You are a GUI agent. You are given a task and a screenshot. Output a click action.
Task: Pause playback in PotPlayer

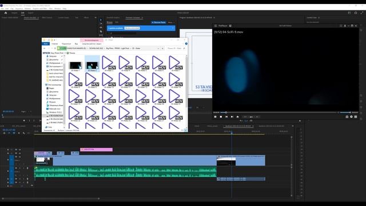point(215,117)
